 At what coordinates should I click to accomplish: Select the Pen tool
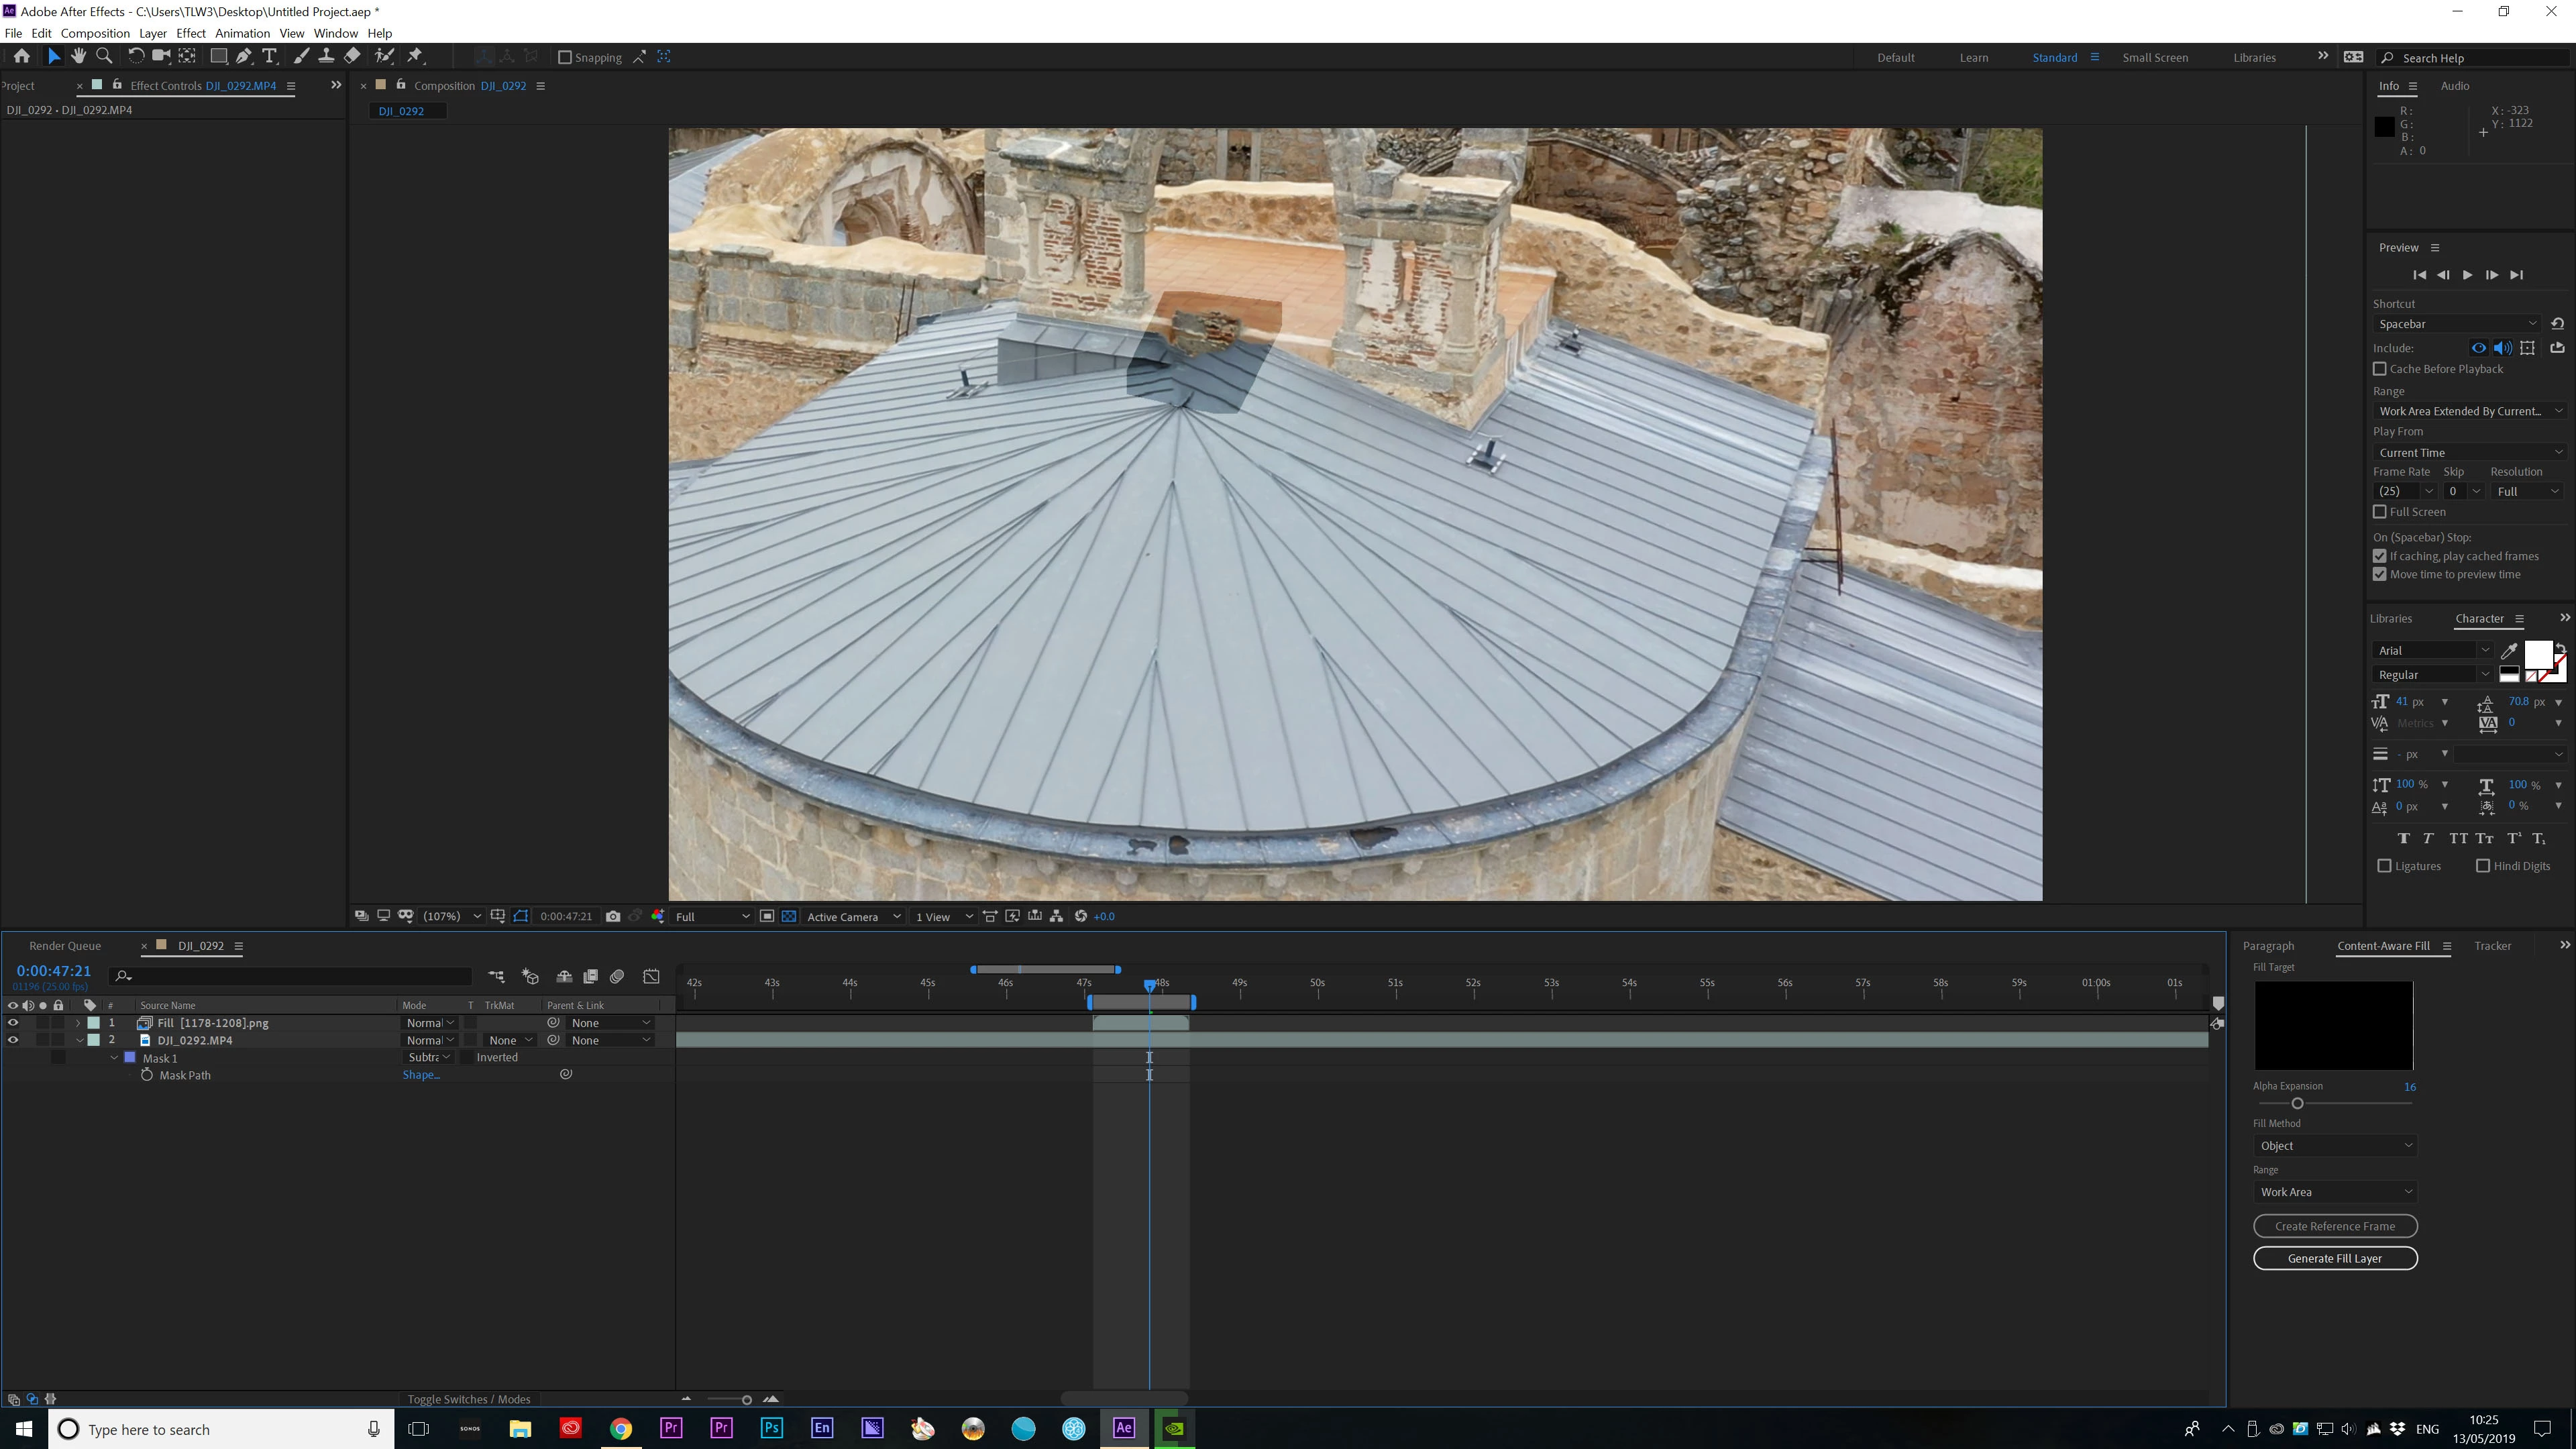244,57
